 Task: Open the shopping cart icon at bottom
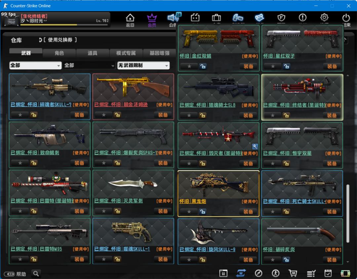(293, 273)
